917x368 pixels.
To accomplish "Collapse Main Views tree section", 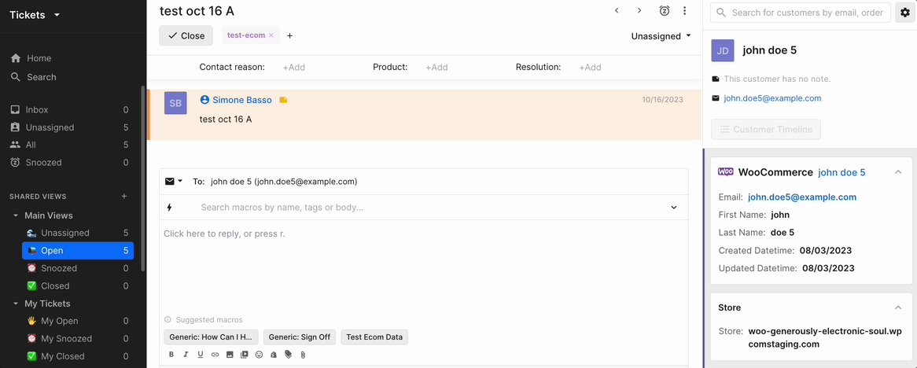I will 16,215.
